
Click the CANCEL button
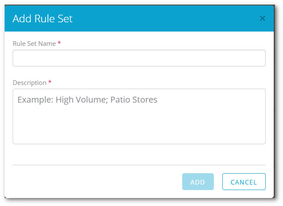(x=244, y=182)
